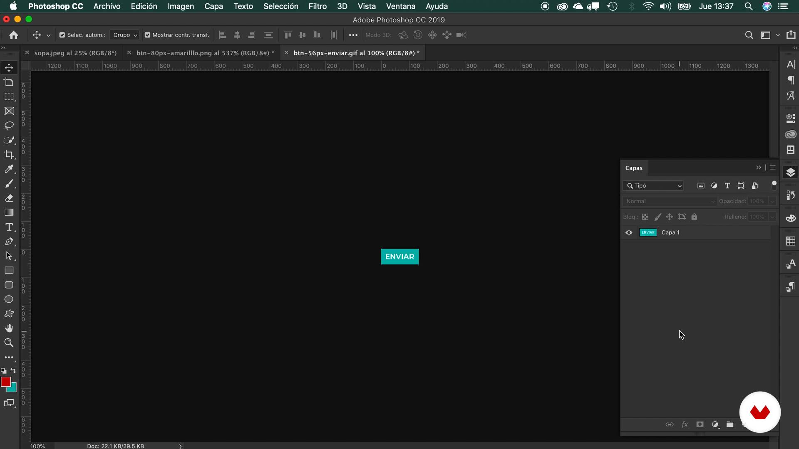
Task: Switch to sopa.jpeg document tab
Action: [75, 53]
